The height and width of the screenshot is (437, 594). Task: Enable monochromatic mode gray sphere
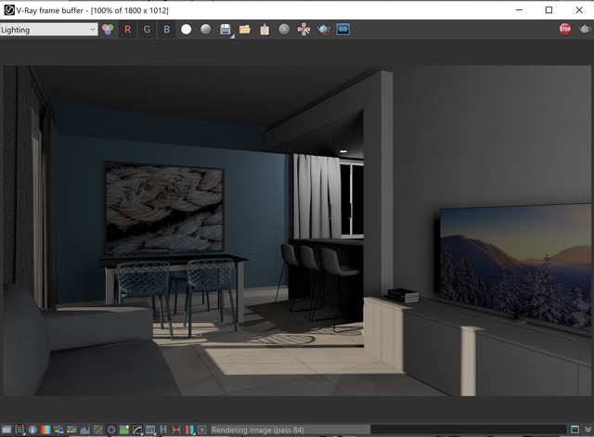coord(206,30)
